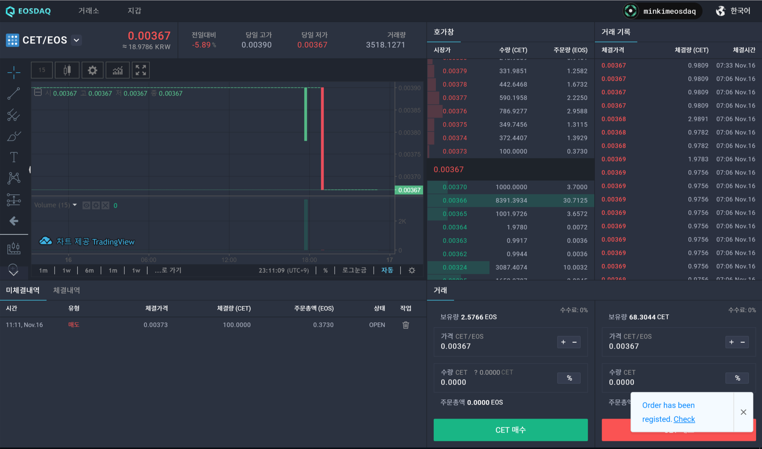
Task: Click the Check link in notification
Action: [x=684, y=419]
